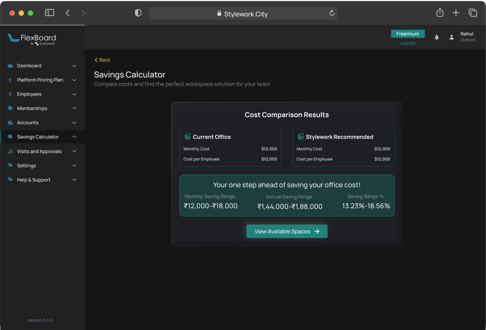
Task: Click the Help & Support icon
Action: (x=10, y=179)
